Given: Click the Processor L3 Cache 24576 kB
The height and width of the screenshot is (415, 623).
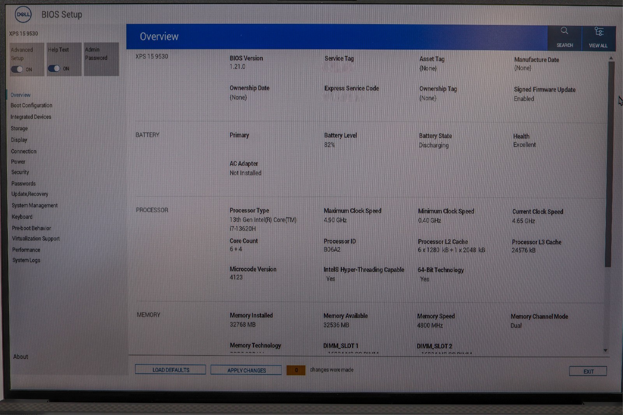Looking at the screenshot, I should 524,250.
